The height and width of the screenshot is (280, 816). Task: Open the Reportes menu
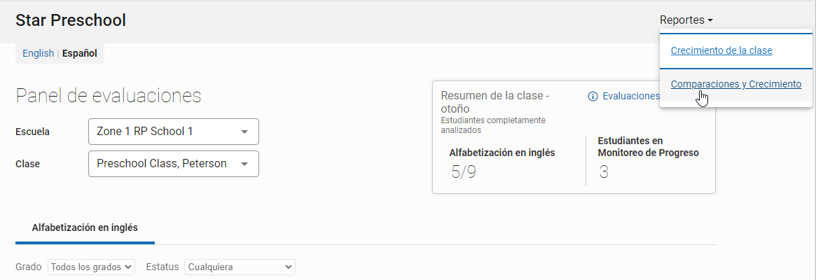pos(686,20)
